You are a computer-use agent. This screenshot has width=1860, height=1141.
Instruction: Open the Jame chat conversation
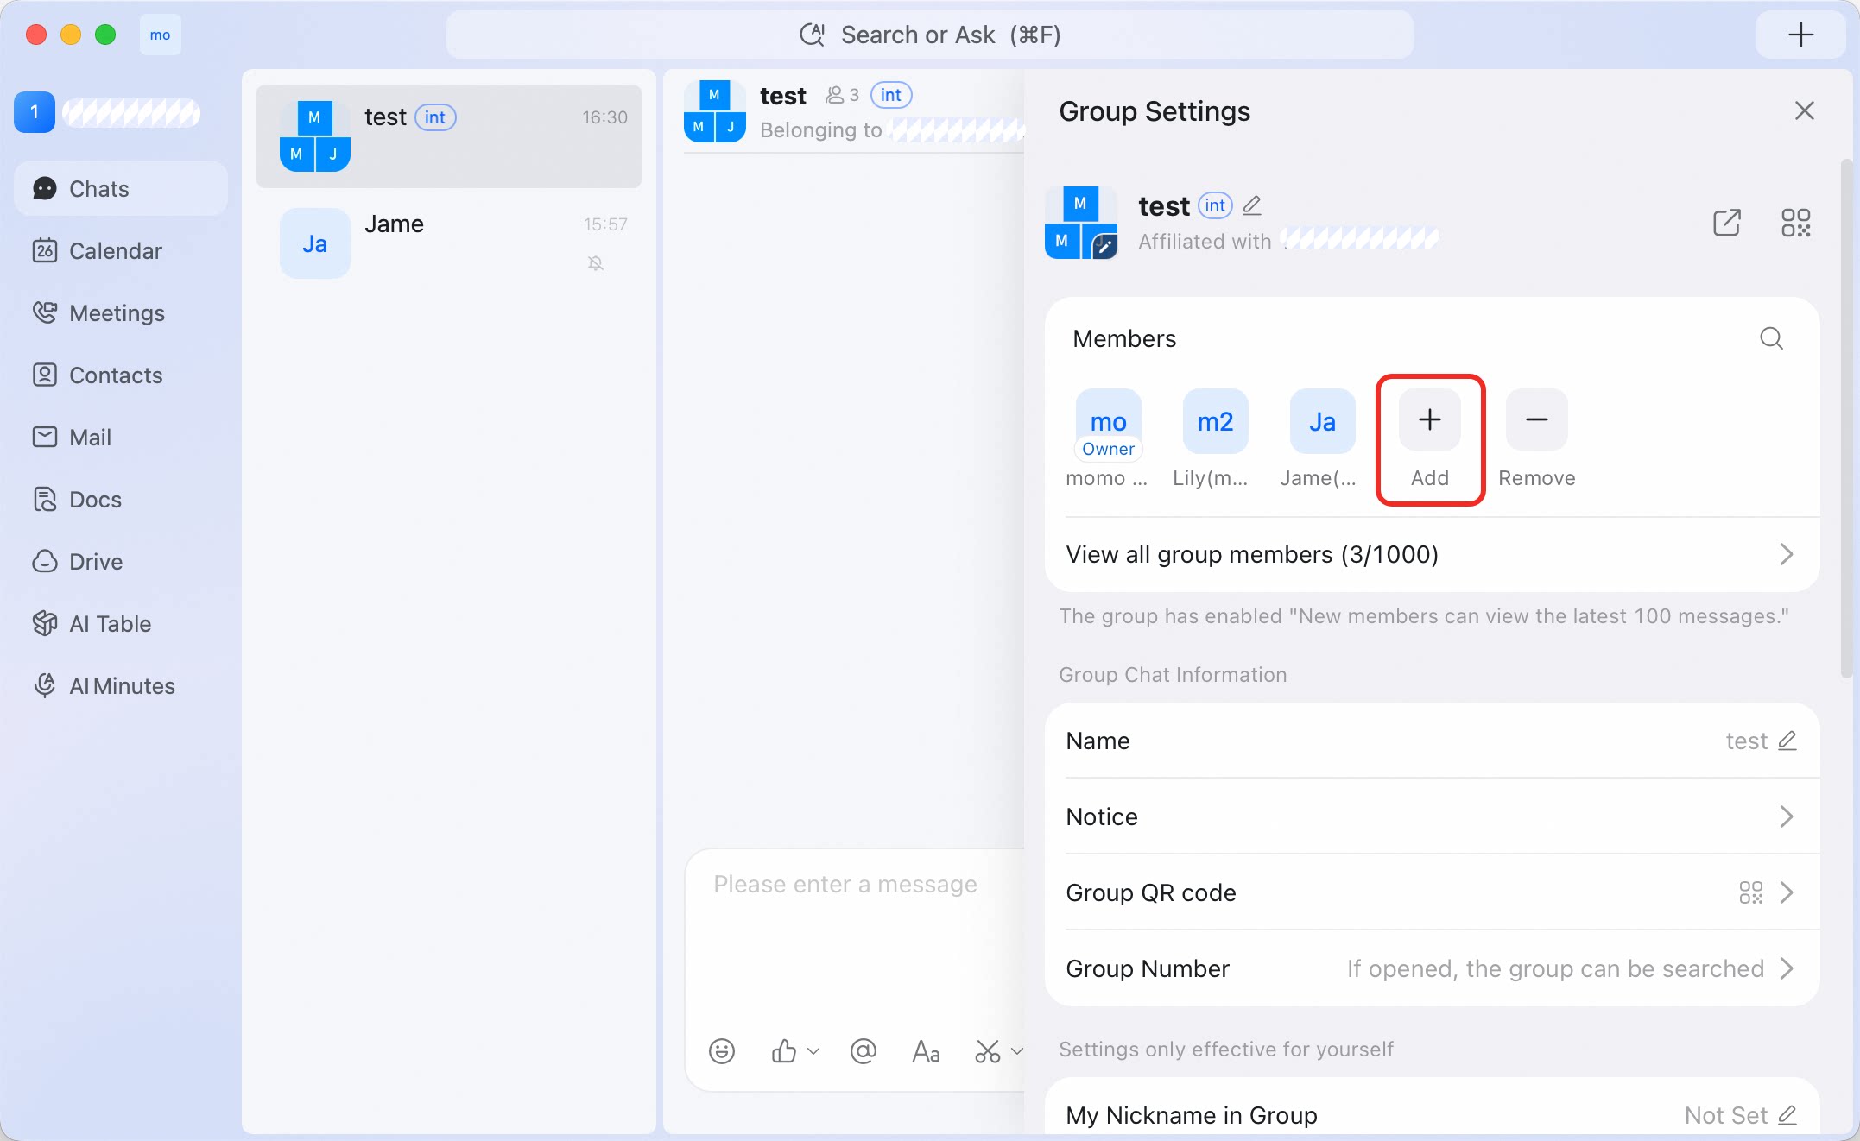[449, 243]
